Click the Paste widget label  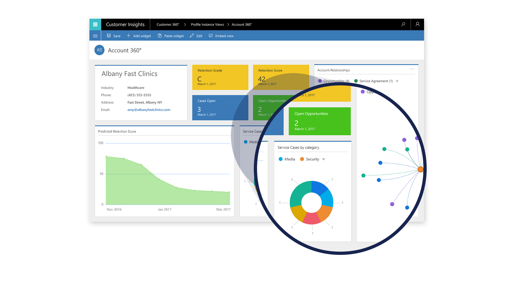pyautogui.click(x=174, y=36)
